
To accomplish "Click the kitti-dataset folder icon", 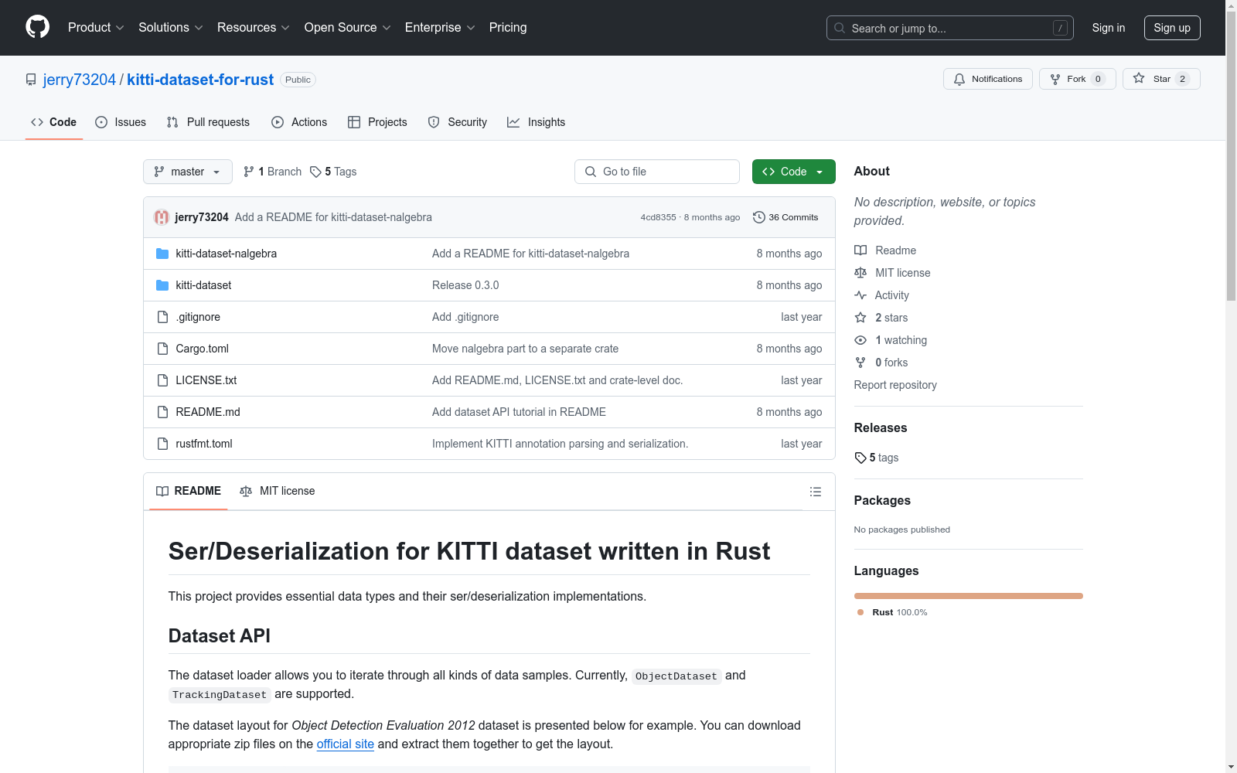I will tap(162, 285).
